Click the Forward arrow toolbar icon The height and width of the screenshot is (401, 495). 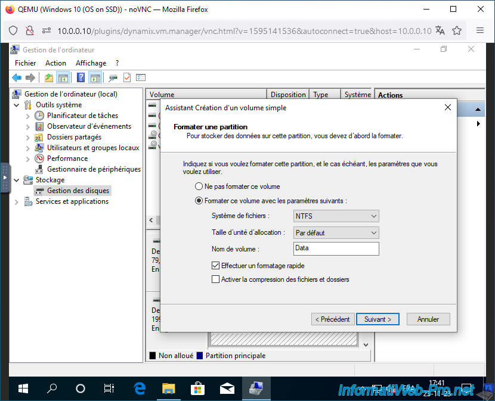pyautogui.click(x=30, y=77)
